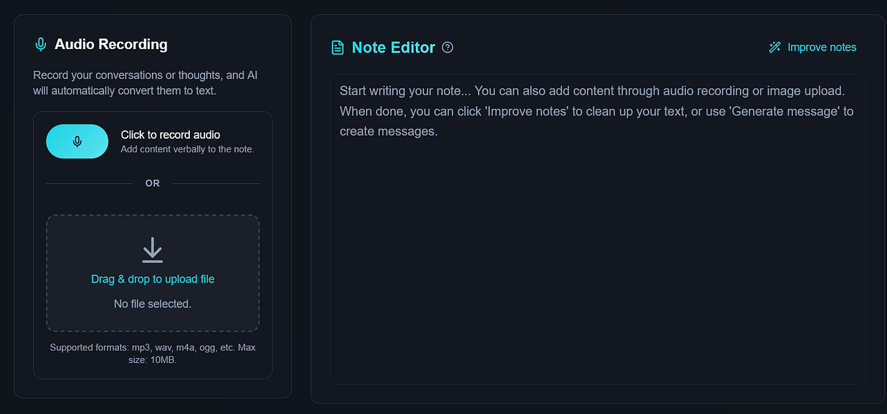Click the empty lower area of note editor
Screen dimensions: 887x414
click(x=598, y=276)
